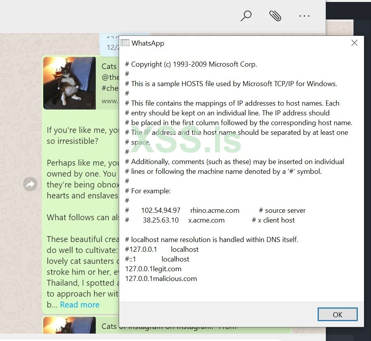Click the 127.0.0.1legit.com line

153,269
